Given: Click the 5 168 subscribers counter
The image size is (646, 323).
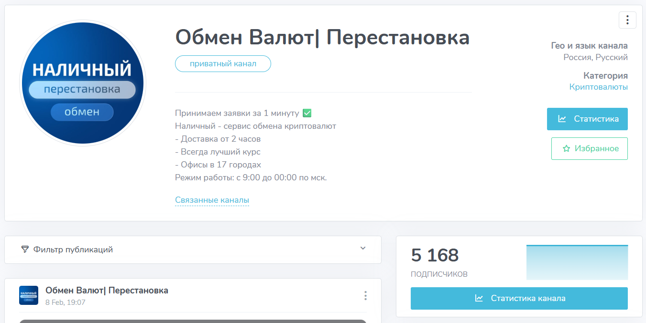Looking at the screenshot, I should [435, 255].
